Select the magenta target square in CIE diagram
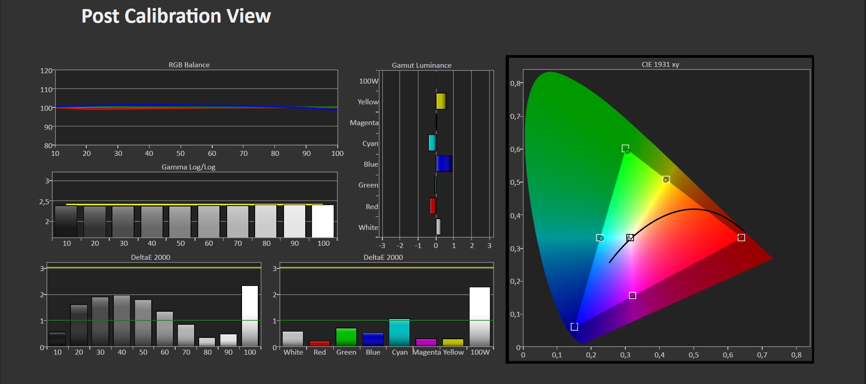Image resolution: width=866 pixels, height=384 pixels. click(x=633, y=295)
